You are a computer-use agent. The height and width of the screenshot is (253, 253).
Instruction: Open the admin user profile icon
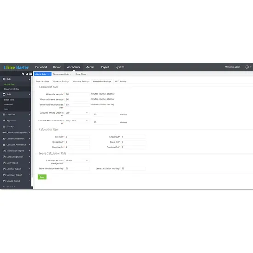pos(247,67)
